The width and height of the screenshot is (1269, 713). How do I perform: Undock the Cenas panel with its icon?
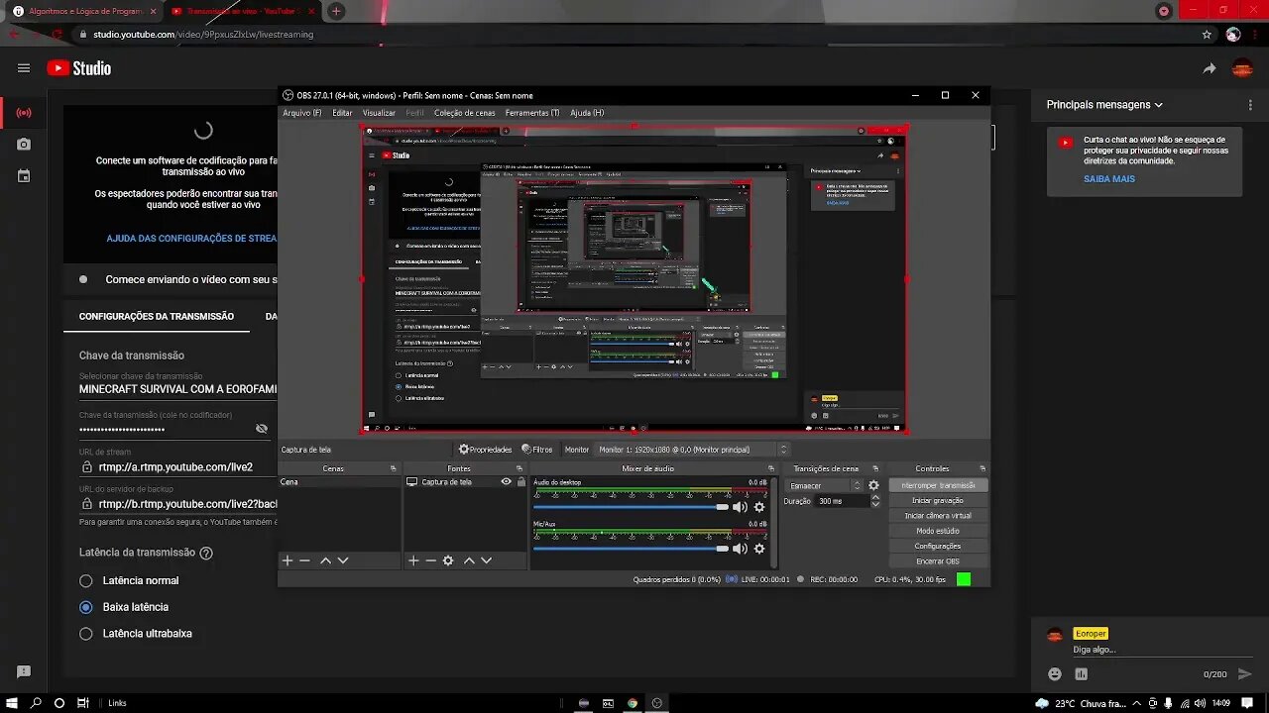pyautogui.click(x=394, y=468)
